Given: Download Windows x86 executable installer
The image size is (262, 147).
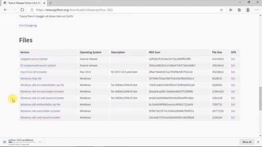Looking at the screenshot, I should 40,111.
